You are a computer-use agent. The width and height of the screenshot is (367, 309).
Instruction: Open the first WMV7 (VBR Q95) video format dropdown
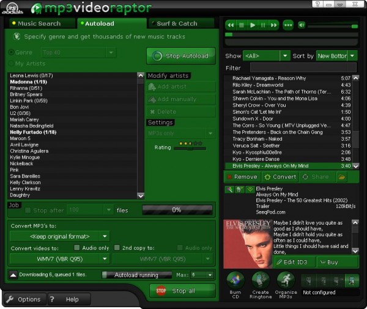click(105, 259)
